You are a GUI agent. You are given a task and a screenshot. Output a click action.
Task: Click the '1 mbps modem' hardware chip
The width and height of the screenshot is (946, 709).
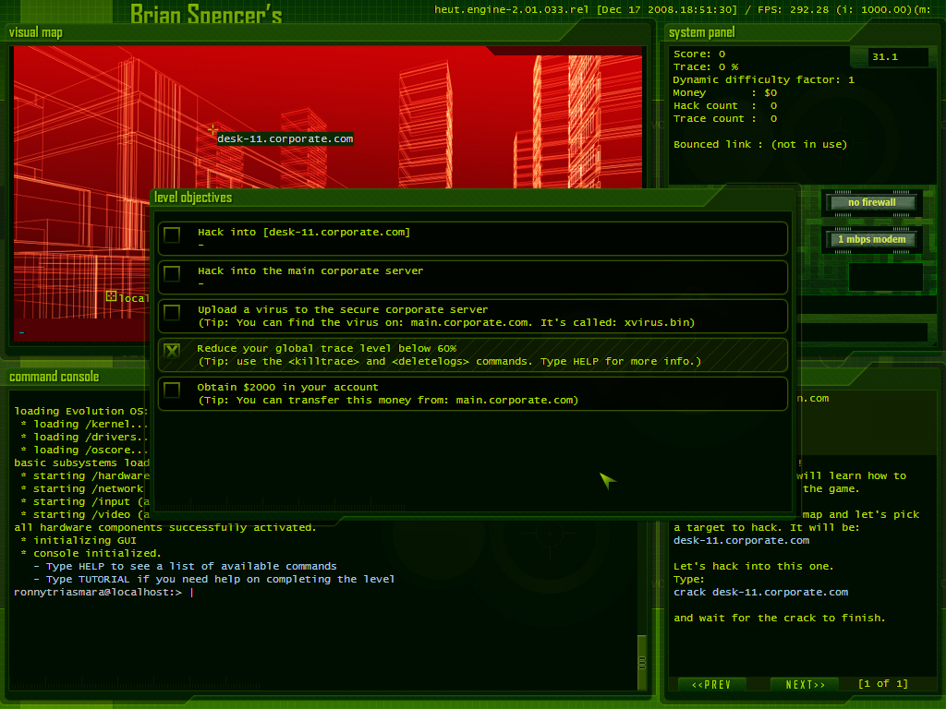872,240
